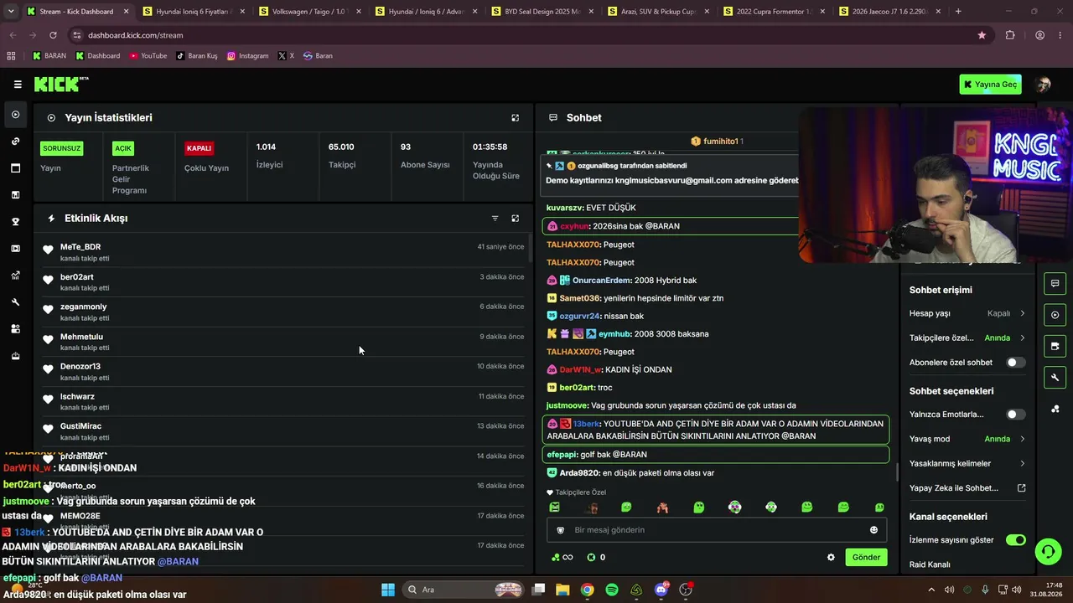The image size is (1073, 603).
Task: Click the Raid Kanalı option
Action: pos(930,565)
